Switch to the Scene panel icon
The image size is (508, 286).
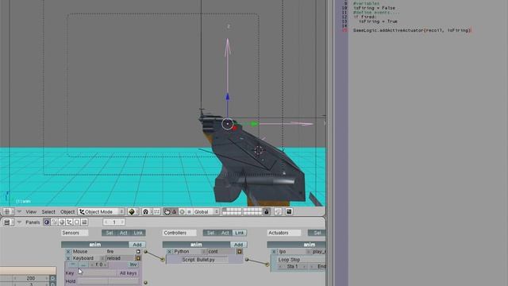pos(84,222)
